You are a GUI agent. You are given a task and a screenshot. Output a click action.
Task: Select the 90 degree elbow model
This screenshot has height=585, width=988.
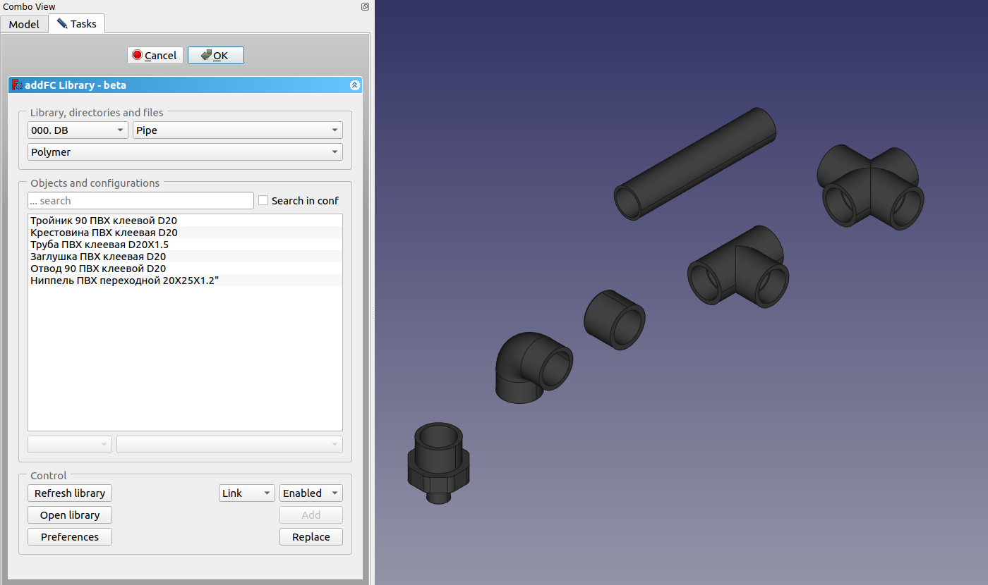pos(531,367)
